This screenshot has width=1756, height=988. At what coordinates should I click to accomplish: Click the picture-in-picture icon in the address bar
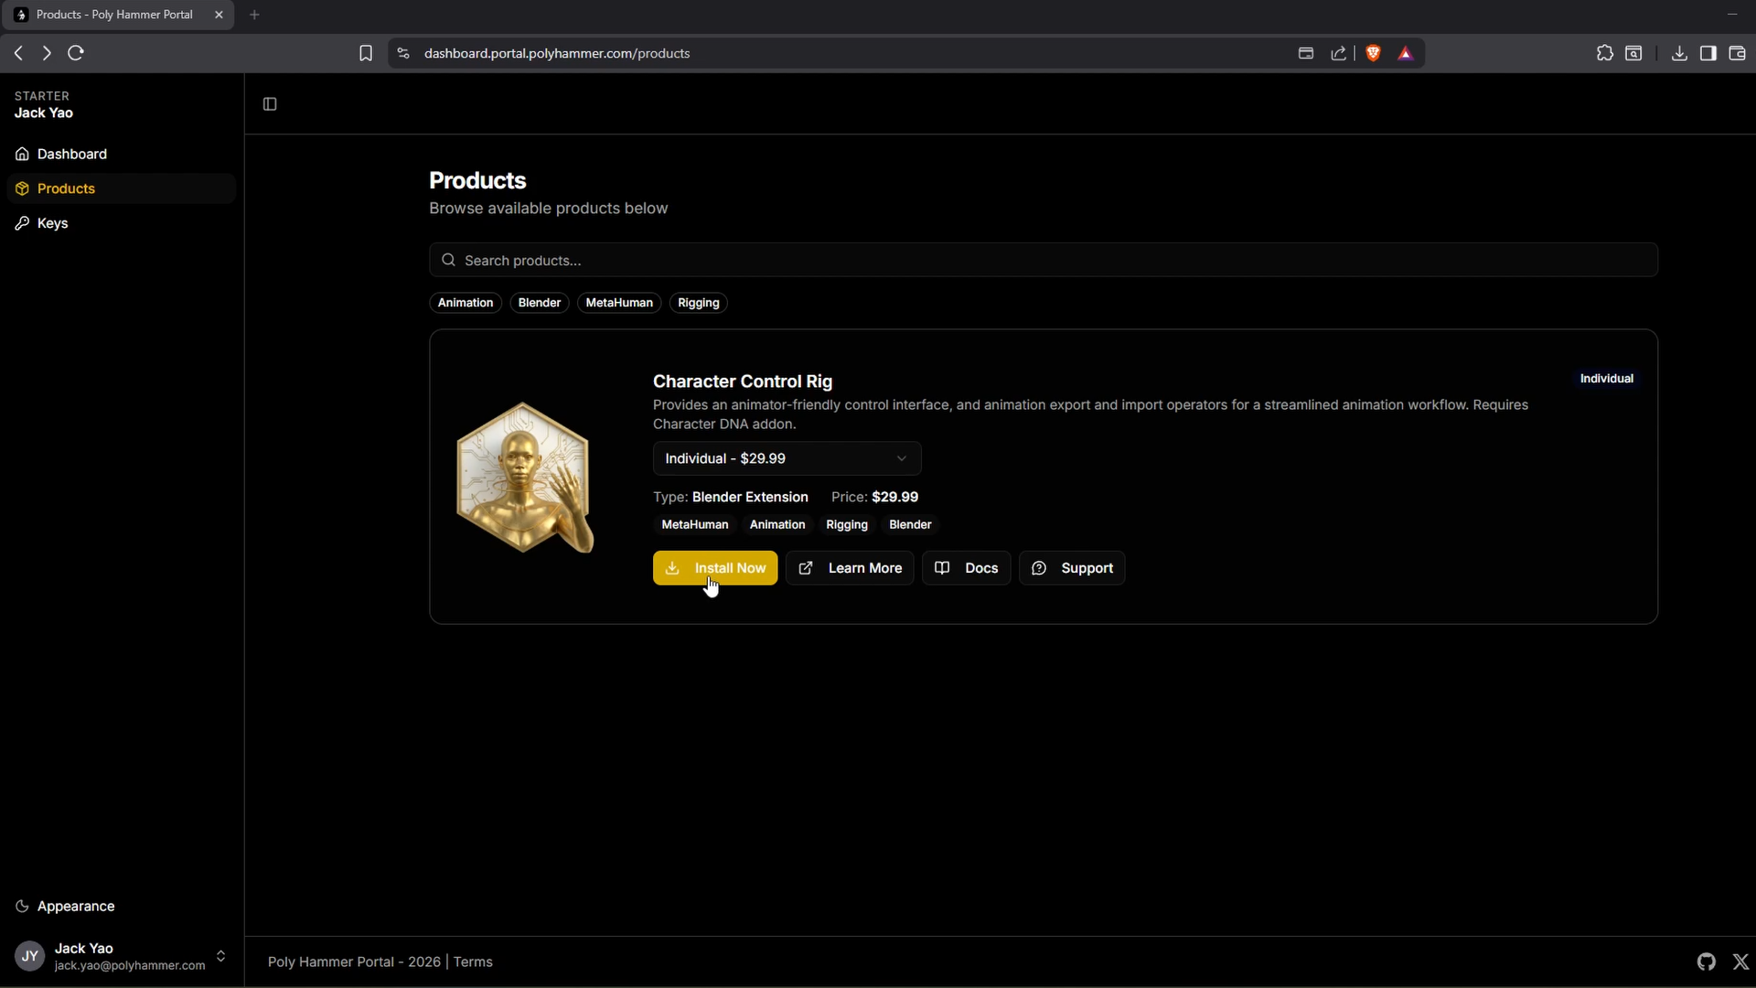(x=1305, y=53)
